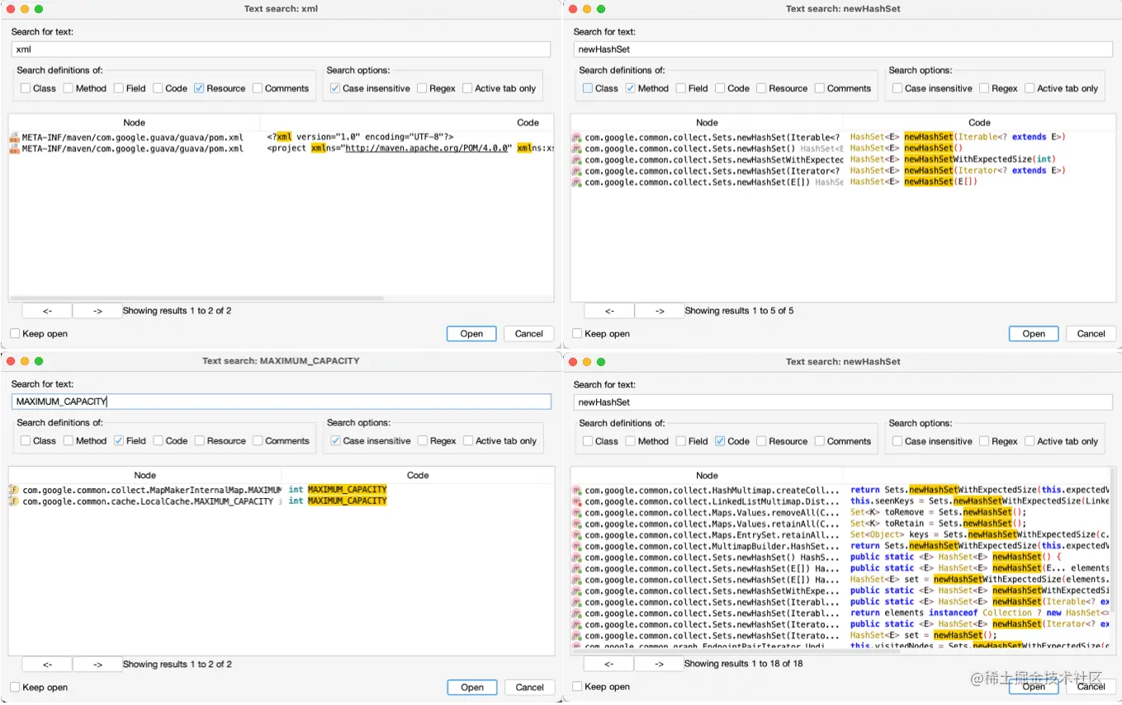
Task: Tick Field in the 5-result newHashSet window
Action: point(681,88)
